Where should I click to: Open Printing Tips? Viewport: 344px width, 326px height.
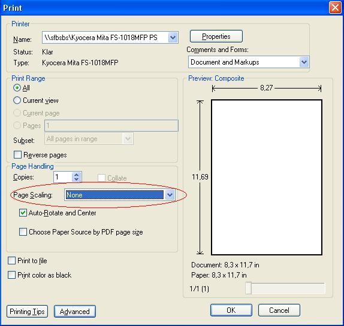pos(27,311)
